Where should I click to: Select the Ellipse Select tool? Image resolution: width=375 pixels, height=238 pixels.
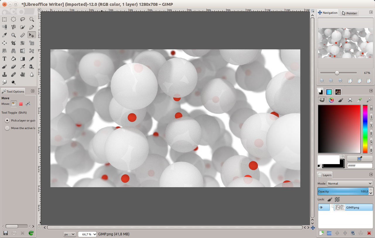tap(13, 19)
